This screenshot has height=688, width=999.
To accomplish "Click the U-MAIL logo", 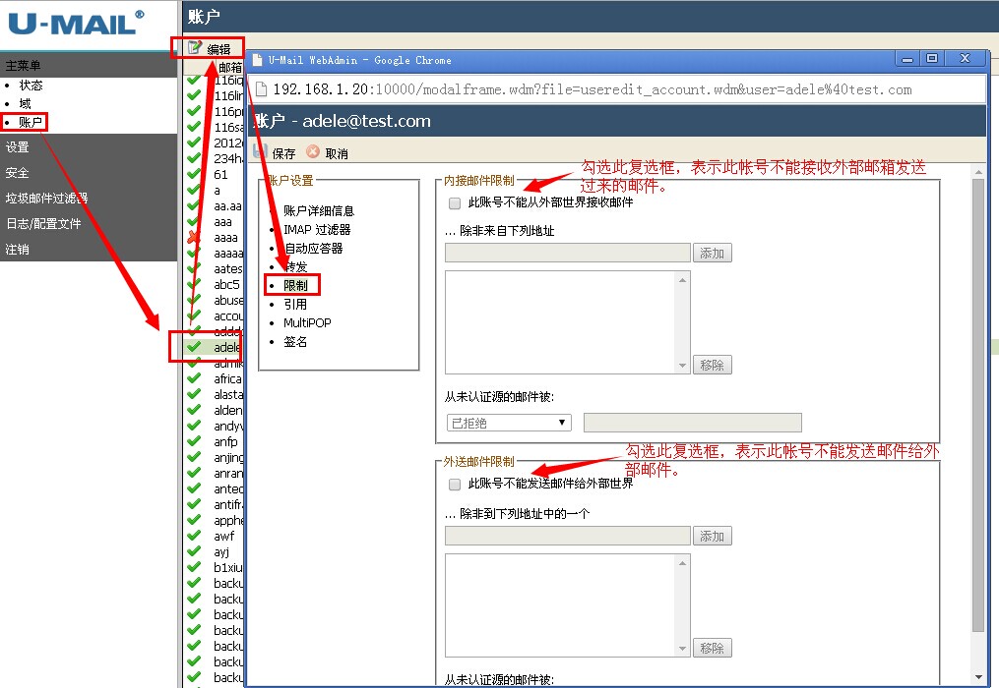I will click(77, 24).
